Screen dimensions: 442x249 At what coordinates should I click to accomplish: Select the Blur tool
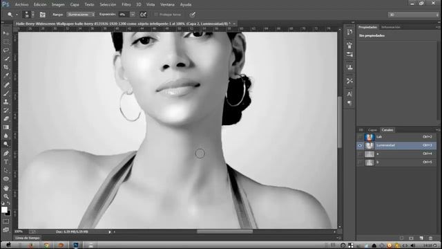click(6, 136)
